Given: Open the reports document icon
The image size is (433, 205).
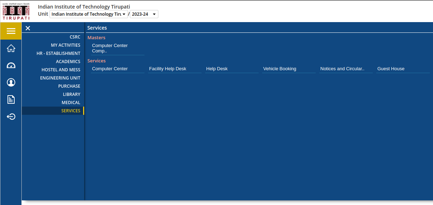Looking at the screenshot, I should coord(11,99).
